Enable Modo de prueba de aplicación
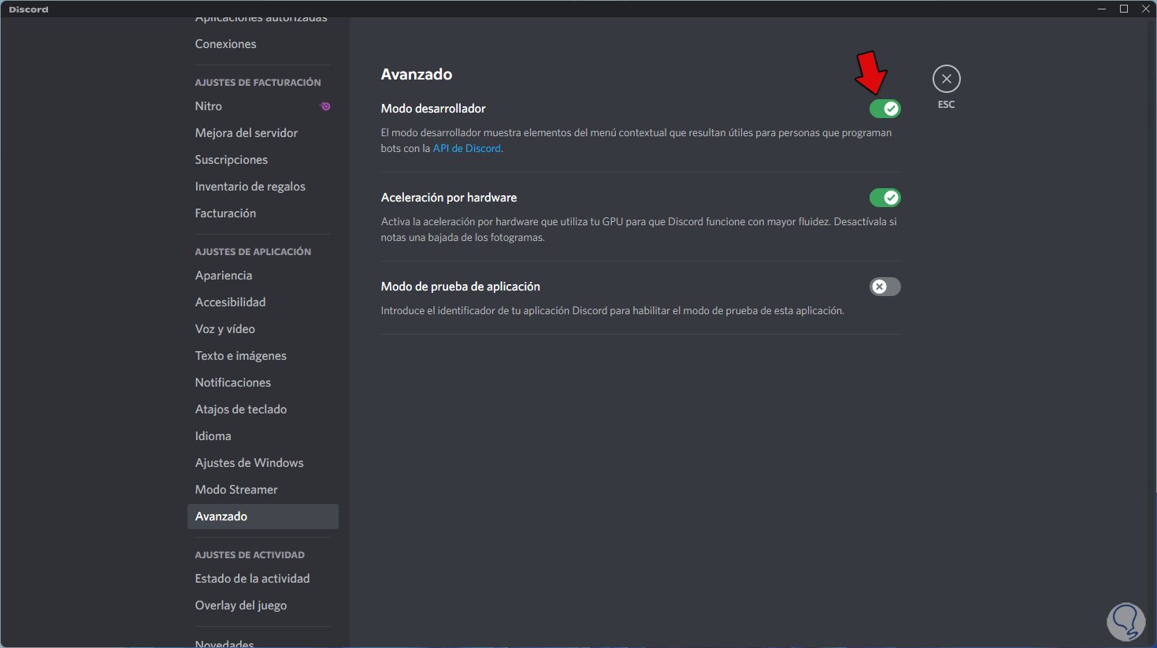Image resolution: width=1157 pixels, height=648 pixels. (884, 287)
